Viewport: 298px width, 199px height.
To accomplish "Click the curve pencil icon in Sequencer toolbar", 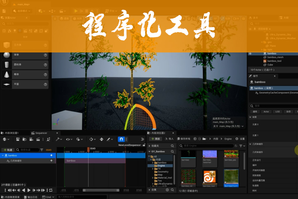I will click(x=108, y=140).
